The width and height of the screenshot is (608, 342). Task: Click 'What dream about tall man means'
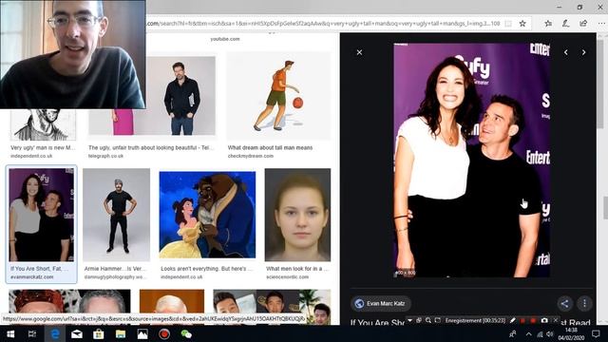click(270, 148)
